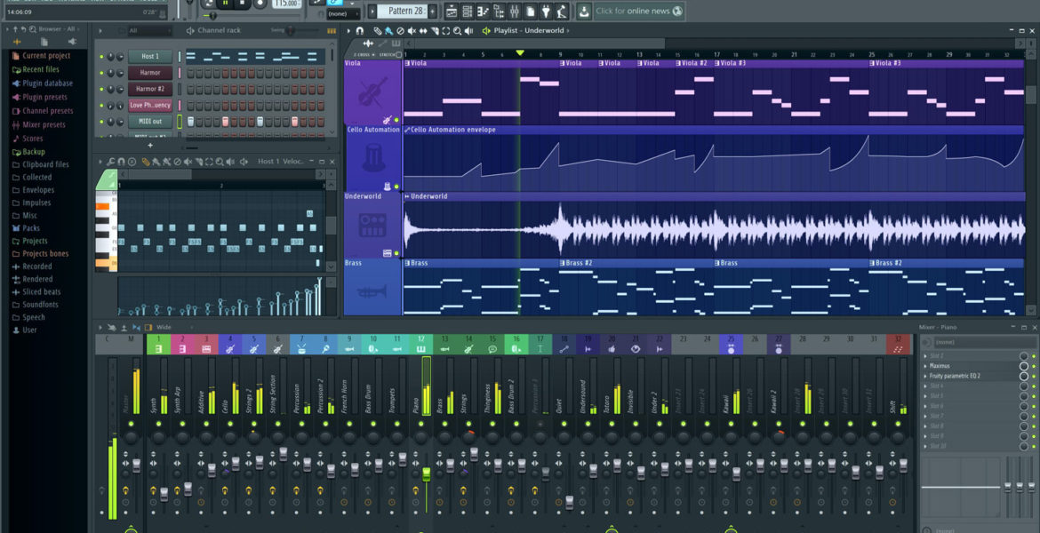The width and height of the screenshot is (1040, 533).
Task: Mute the Viola playlist track green light
Action: pyautogui.click(x=396, y=119)
